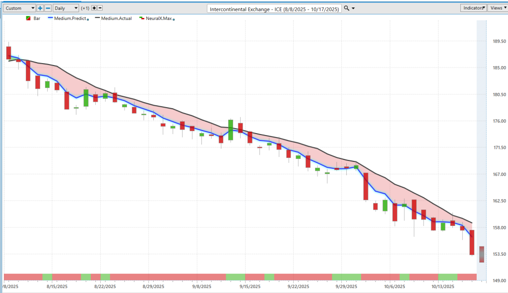
Task: Expand the arrow beside the search icon
Action: (353, 8)
